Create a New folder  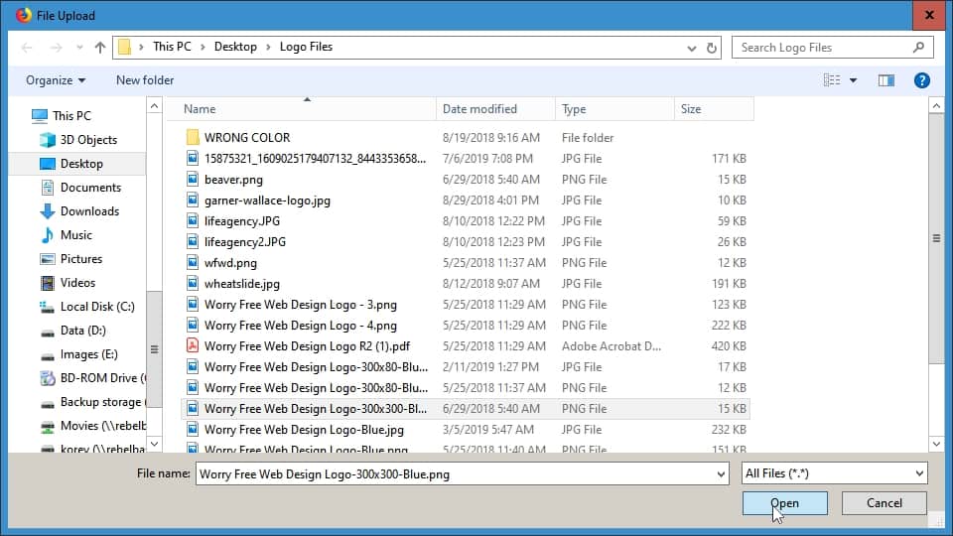tap(145, 80)
